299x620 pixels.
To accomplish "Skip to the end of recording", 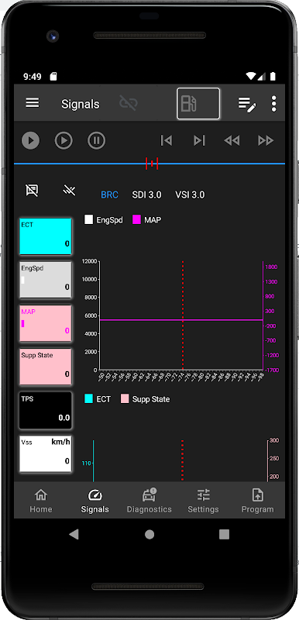I will tap(199, 140).
